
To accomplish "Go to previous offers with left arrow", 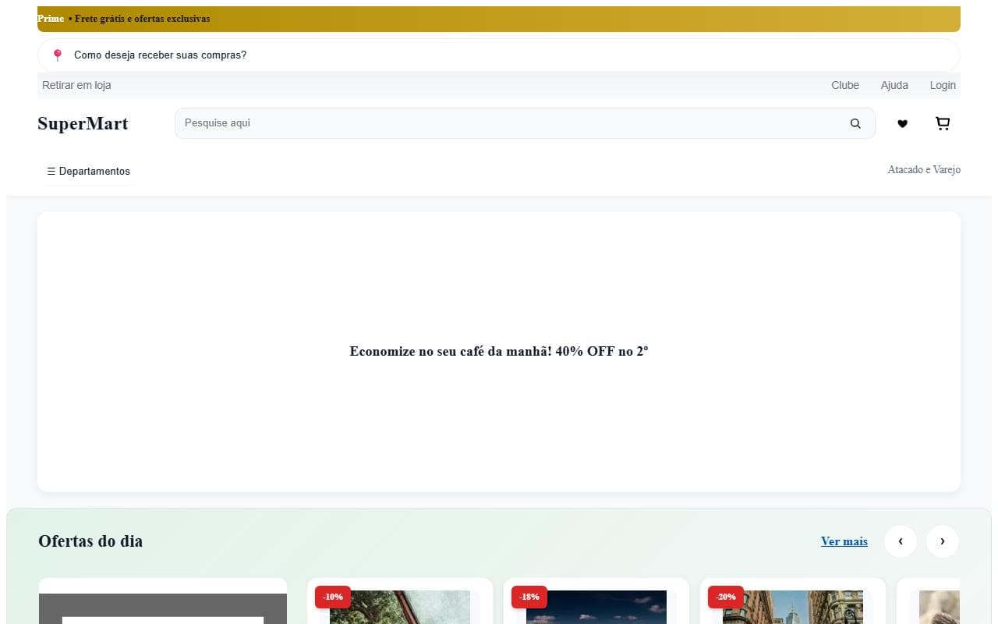I will coord(901,541).
